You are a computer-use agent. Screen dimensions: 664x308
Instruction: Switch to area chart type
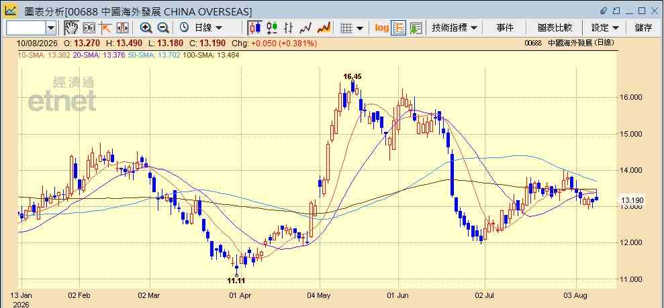324,28
